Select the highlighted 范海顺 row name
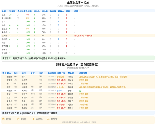156x129 pixels. coord(4,36)
